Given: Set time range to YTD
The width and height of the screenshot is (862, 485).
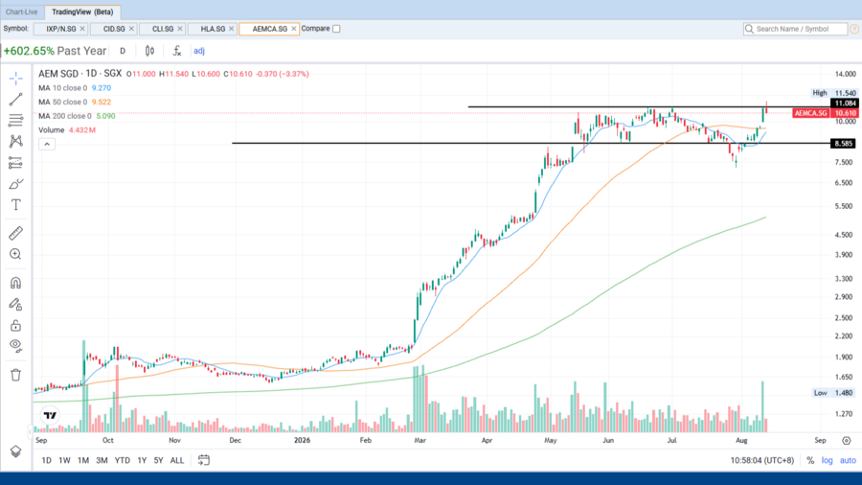Looking at the screenshot, I should click(x=122, y=460).
